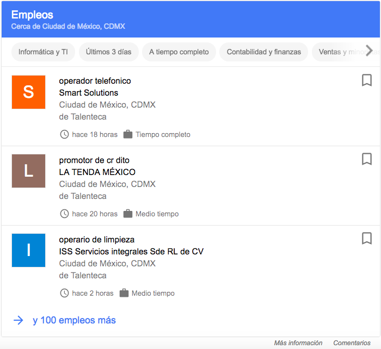
Task: Select the Ventas y minoristas chip
Action: tap(345, 52)
